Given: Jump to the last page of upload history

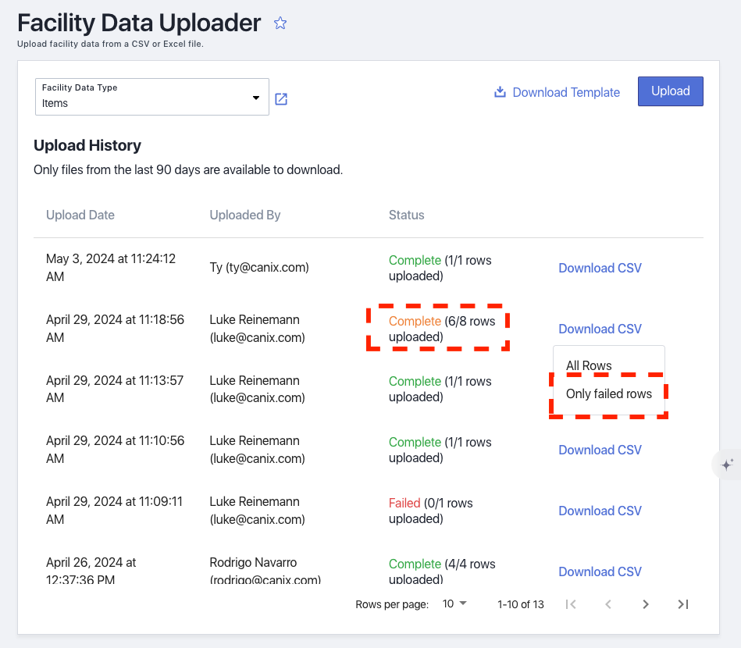Looking at the screenshot, I should pos(683,603).
